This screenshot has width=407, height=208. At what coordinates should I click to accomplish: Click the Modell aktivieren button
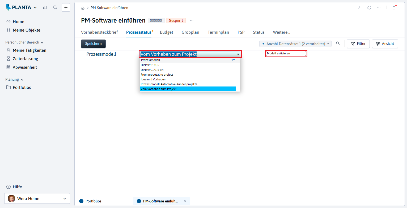286,54
